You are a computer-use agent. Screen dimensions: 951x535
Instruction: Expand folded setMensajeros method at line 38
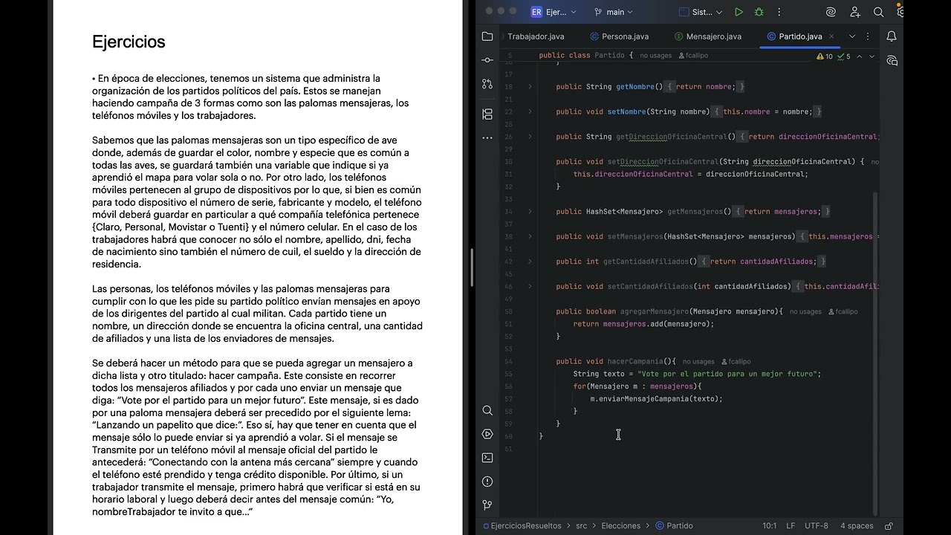(530, 236)
